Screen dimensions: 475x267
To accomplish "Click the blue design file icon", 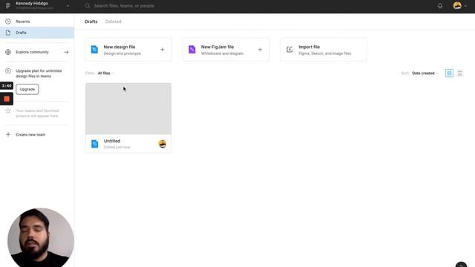I will point(94,50).
